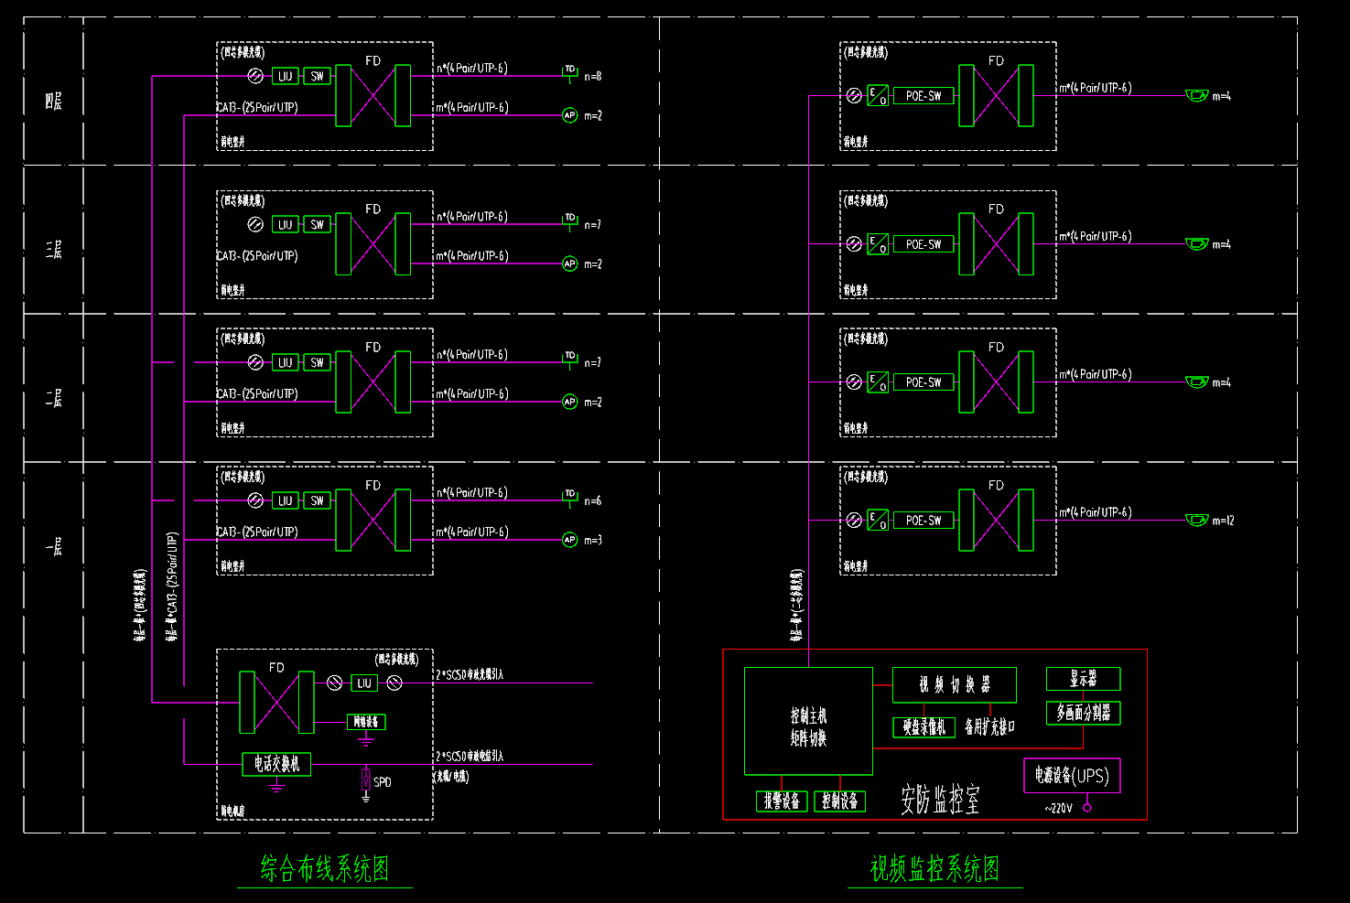Select the m=12 count label
1350x903 pixels.
coord(1224,520)
